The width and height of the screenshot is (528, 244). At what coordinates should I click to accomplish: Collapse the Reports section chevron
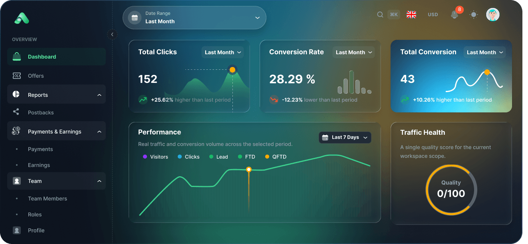point(99,95)
